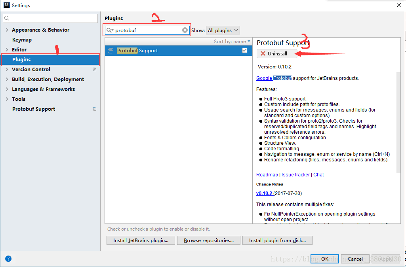Expand the Tools section
The image size is (406, 267).
point(7,99)
